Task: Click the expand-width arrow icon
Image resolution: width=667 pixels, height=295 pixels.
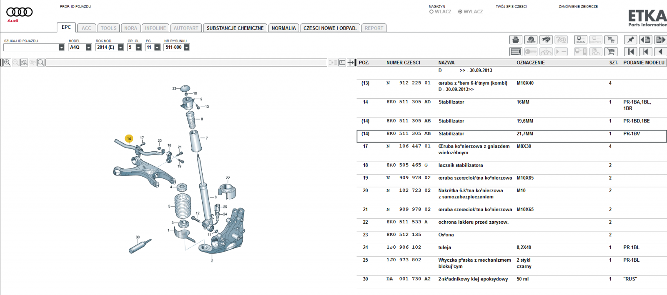Action: pos(351,62)
